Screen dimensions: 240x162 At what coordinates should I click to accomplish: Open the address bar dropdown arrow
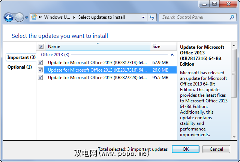click(144, 17)
